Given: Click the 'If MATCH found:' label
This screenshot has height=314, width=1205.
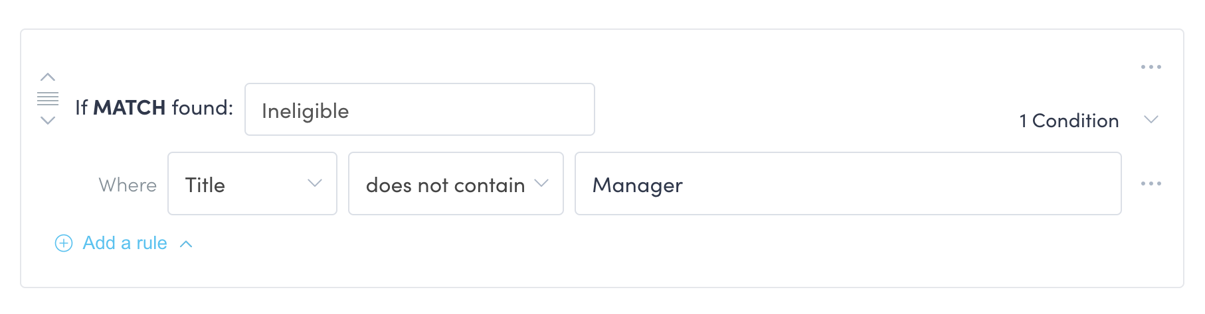Looking at the screenshot, I should pyautogui.click(x=153, y=107).
